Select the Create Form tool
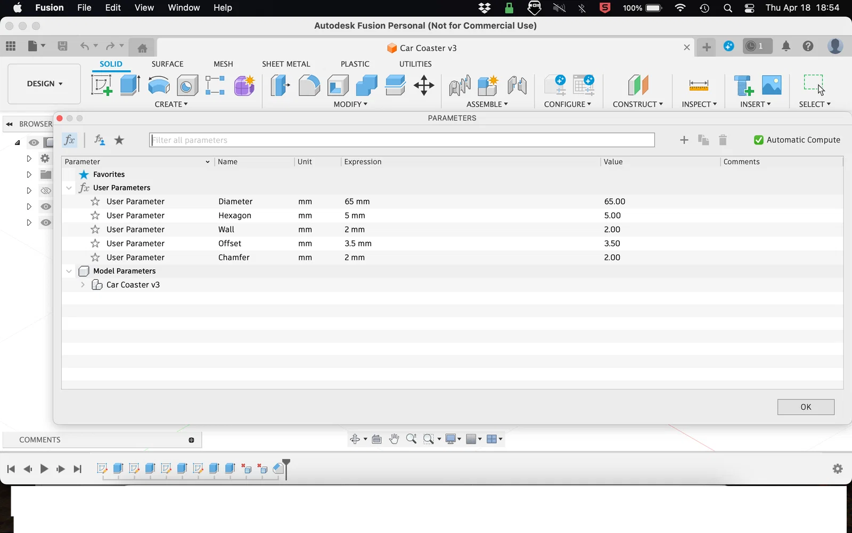This screenshot has width=852, height=533. (x=244, y=85)
